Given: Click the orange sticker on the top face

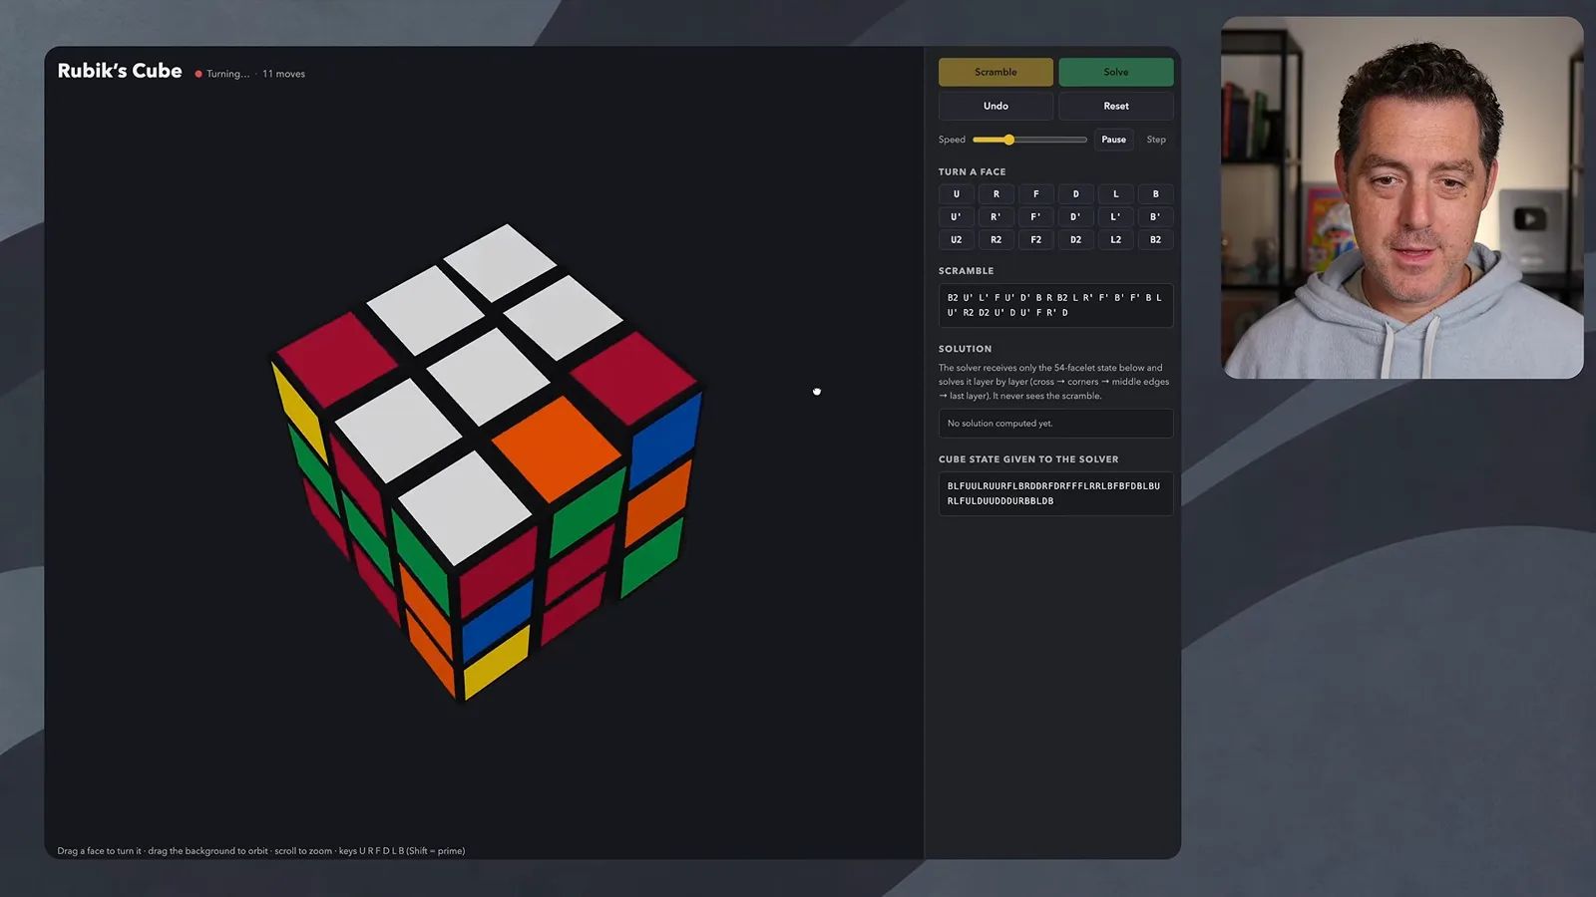Looking at the screenshot, I should pos(557,448).
